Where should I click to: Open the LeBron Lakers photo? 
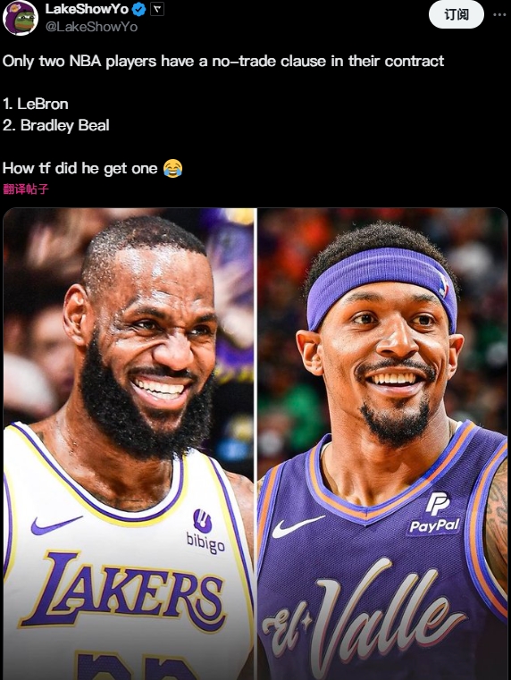click(x=129, y=443)
